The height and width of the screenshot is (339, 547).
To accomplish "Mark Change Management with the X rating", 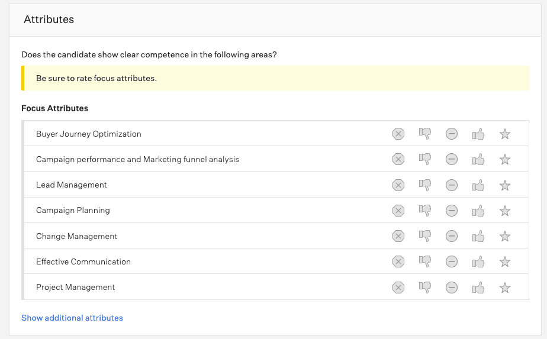I will (398, 236).
